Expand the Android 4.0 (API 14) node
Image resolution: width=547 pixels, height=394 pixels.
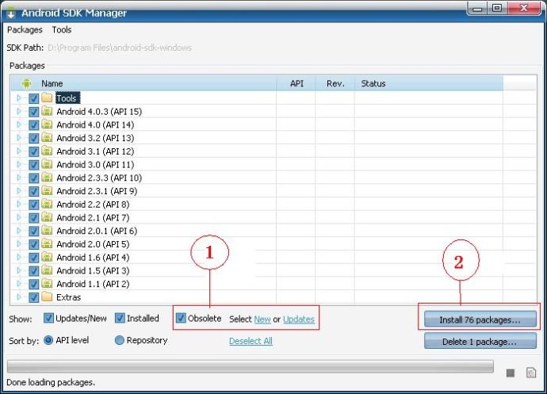[x=19, y=124]
